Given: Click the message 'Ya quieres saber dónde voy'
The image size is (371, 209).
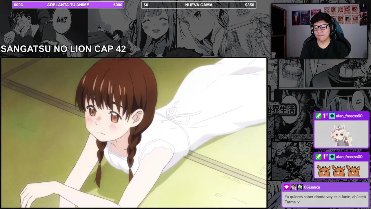Looking at the screenshot, I should click(325, 199).
